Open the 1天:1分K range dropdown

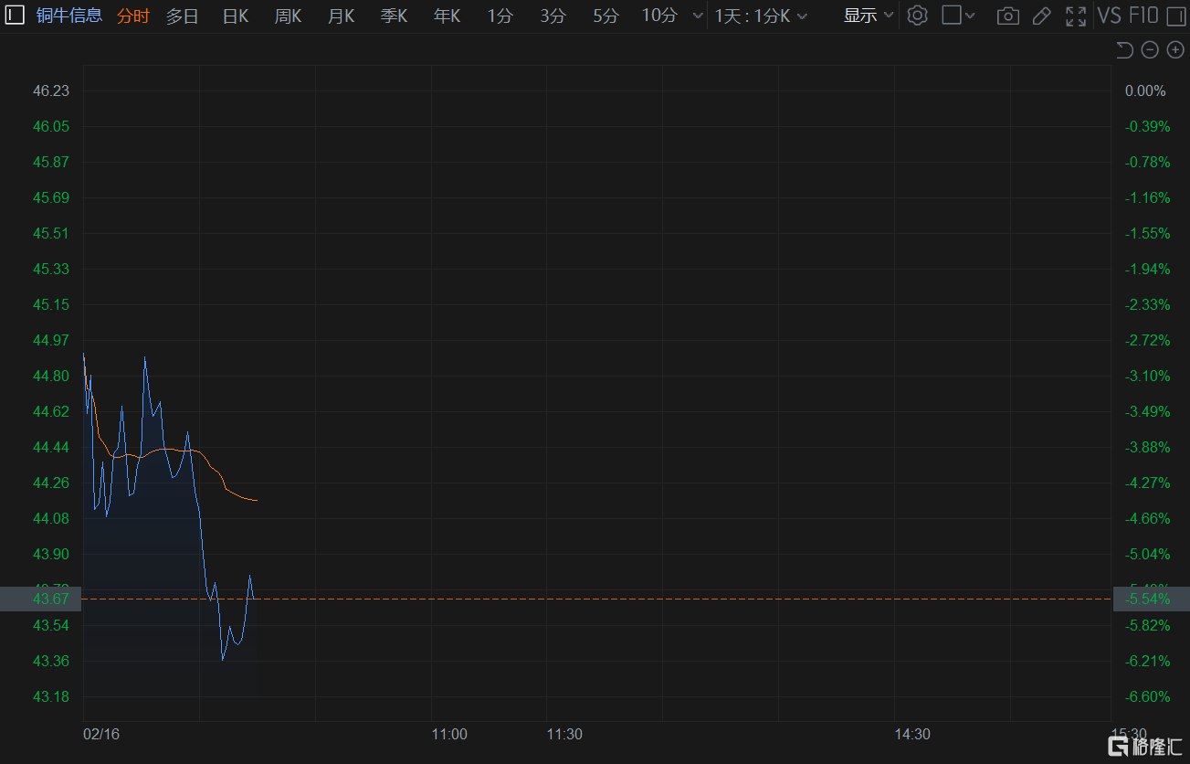tap(760, 16)
